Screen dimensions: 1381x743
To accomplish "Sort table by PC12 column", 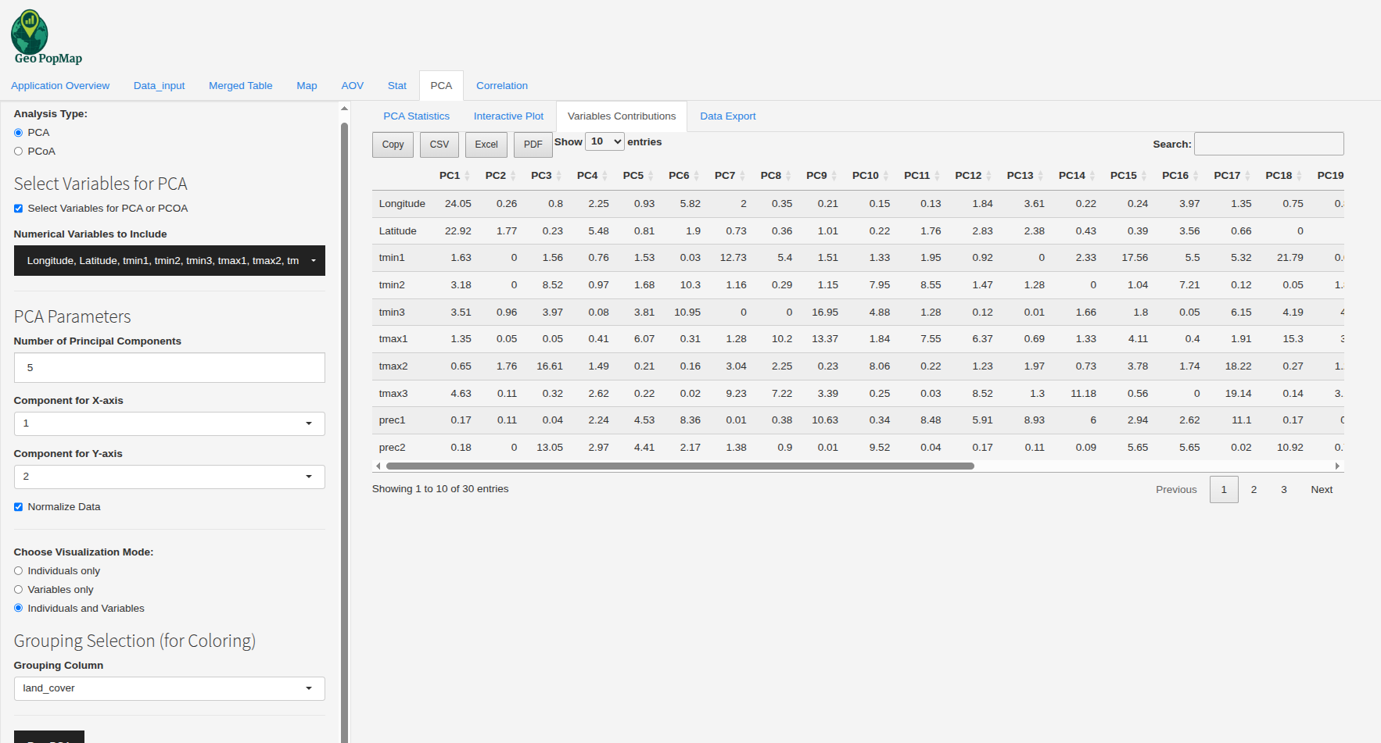I will tap(974, 176).
